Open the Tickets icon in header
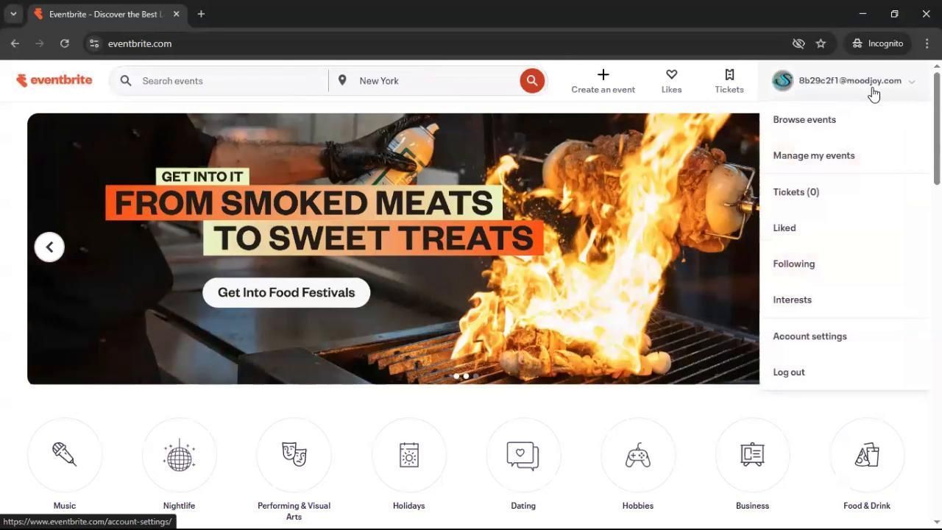Image resolution: width=942 pixels, height=530 pixels. [729, 75]
